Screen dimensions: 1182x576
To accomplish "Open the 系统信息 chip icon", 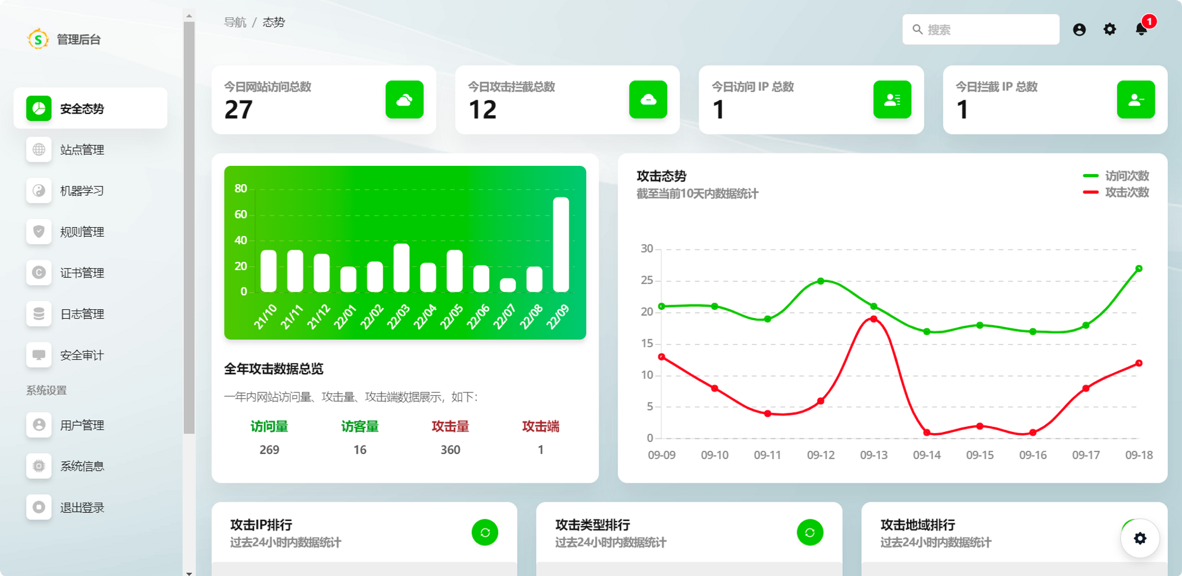I will coord(38,466).
